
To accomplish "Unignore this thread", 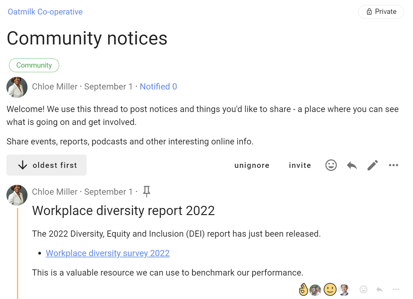I will coord(252,165).
